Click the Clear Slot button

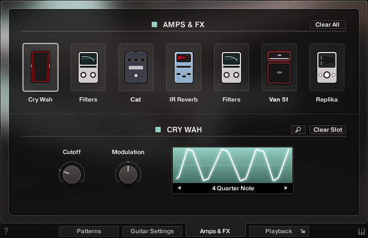[x=328, y=129]
